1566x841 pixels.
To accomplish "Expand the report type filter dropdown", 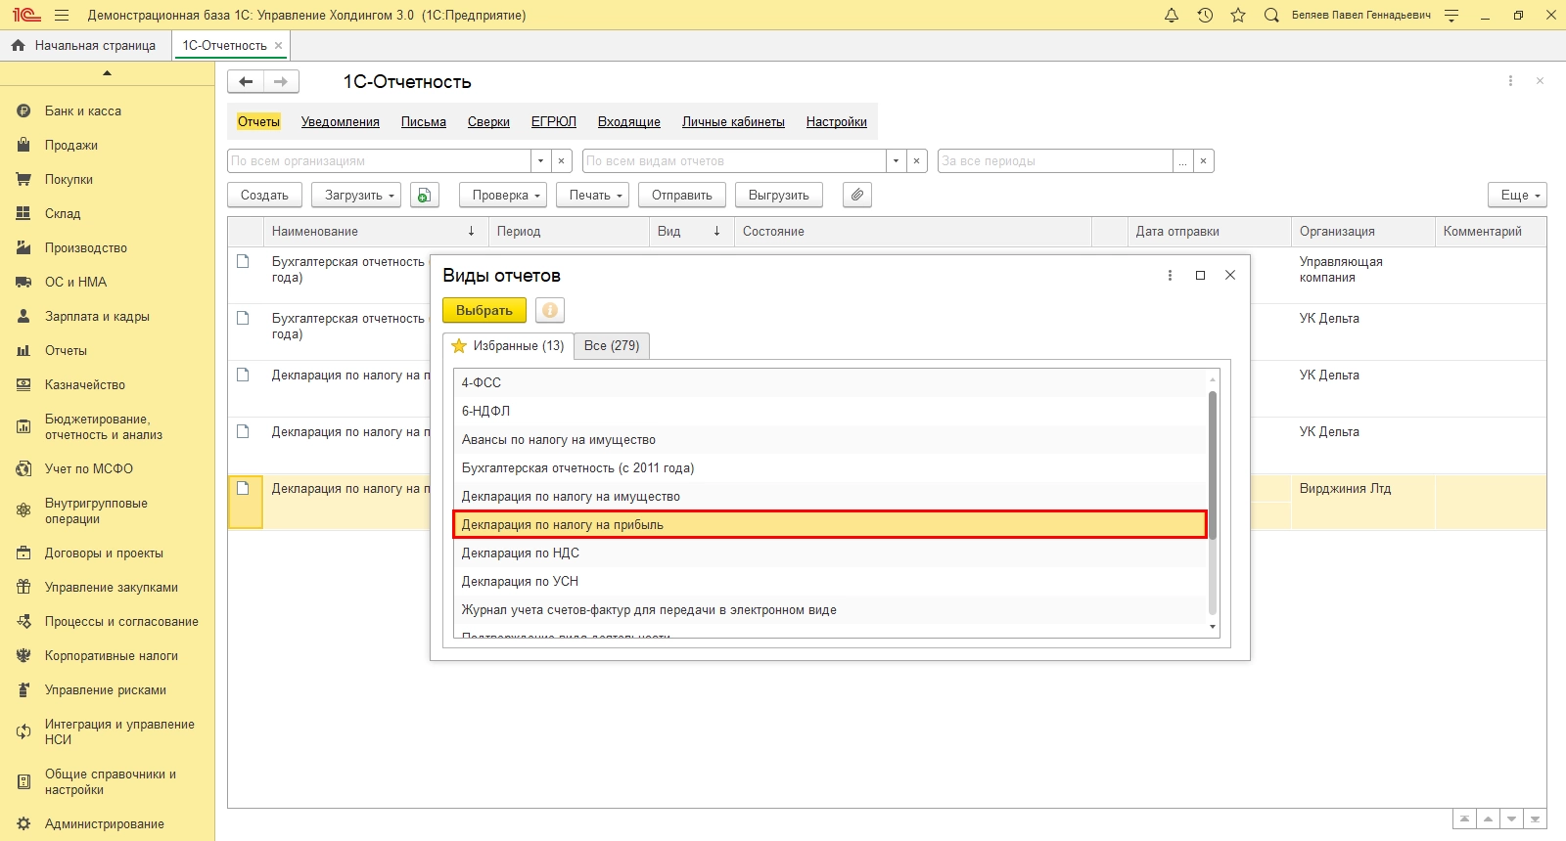I will [896, 160].
